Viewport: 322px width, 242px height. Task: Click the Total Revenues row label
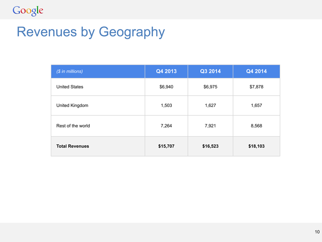[73, 146]
